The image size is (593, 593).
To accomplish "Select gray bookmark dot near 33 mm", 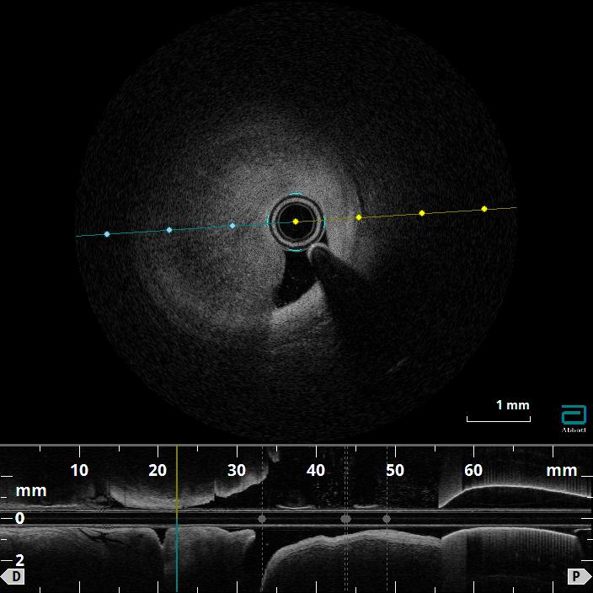I will click(x=262, y=519).
